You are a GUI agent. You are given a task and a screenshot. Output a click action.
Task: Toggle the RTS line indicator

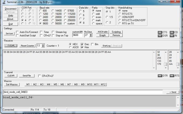(x=172, y=76)
